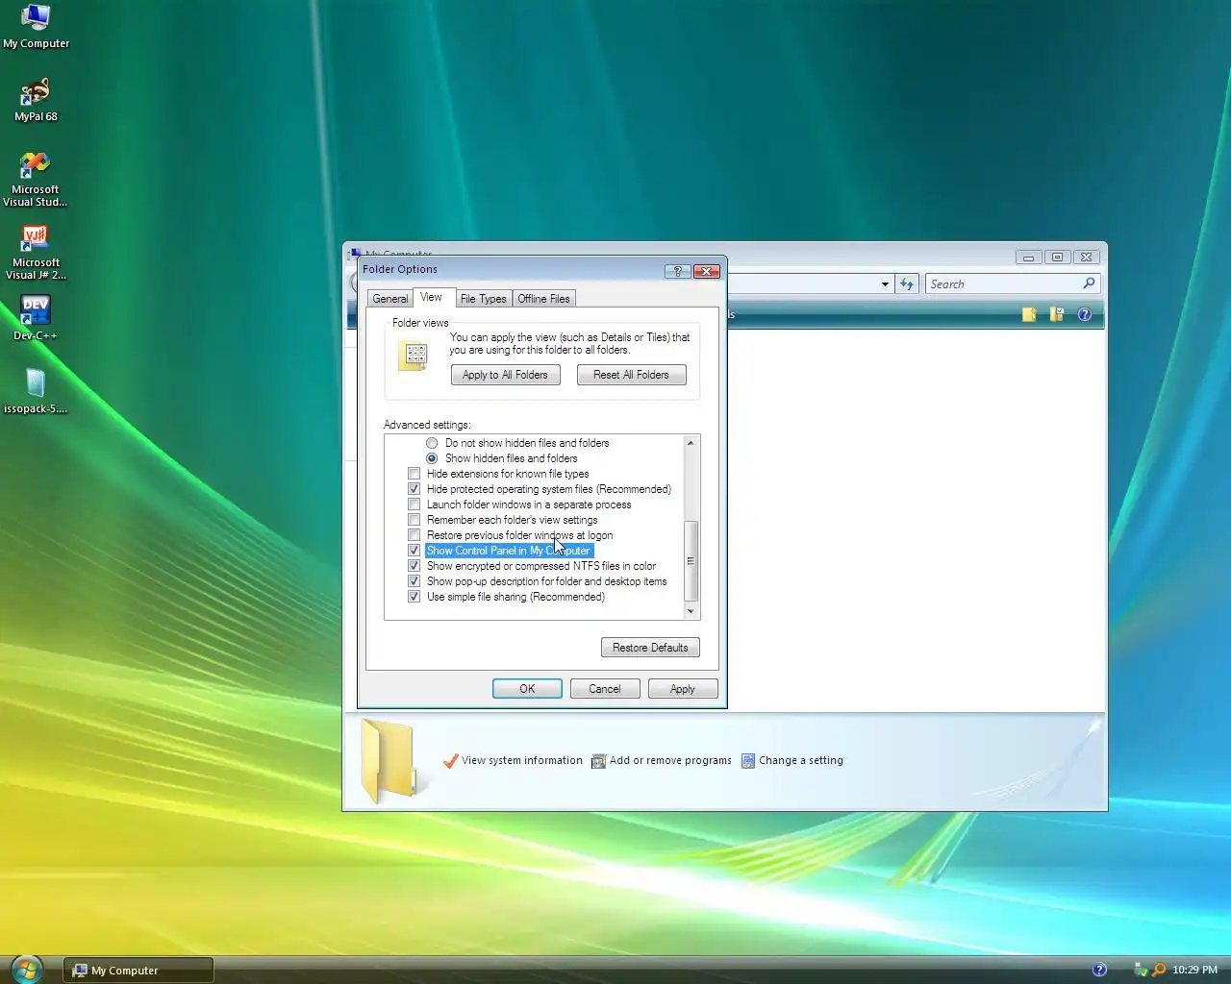
Task: Open the Change a setting link
Action: pos(801,760)
